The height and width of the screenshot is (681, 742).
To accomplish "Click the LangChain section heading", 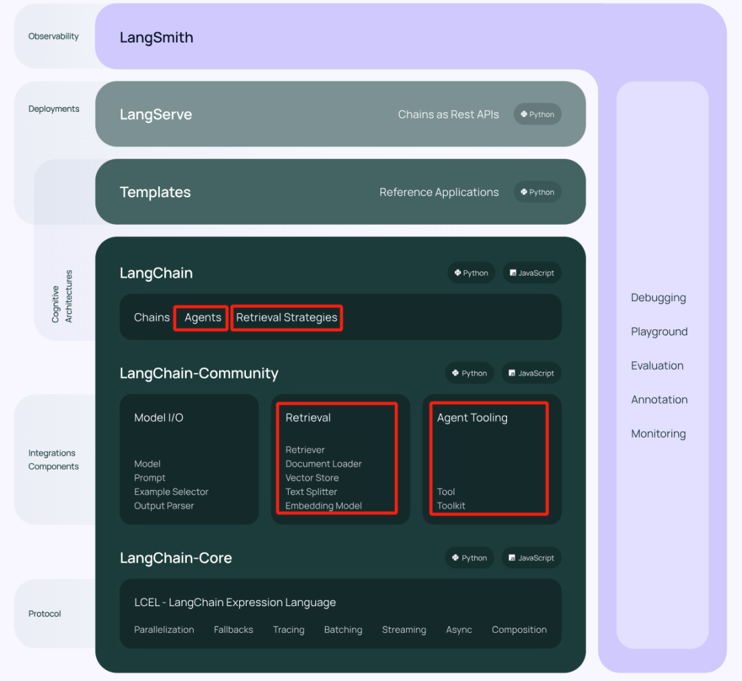I will (156, 273).
